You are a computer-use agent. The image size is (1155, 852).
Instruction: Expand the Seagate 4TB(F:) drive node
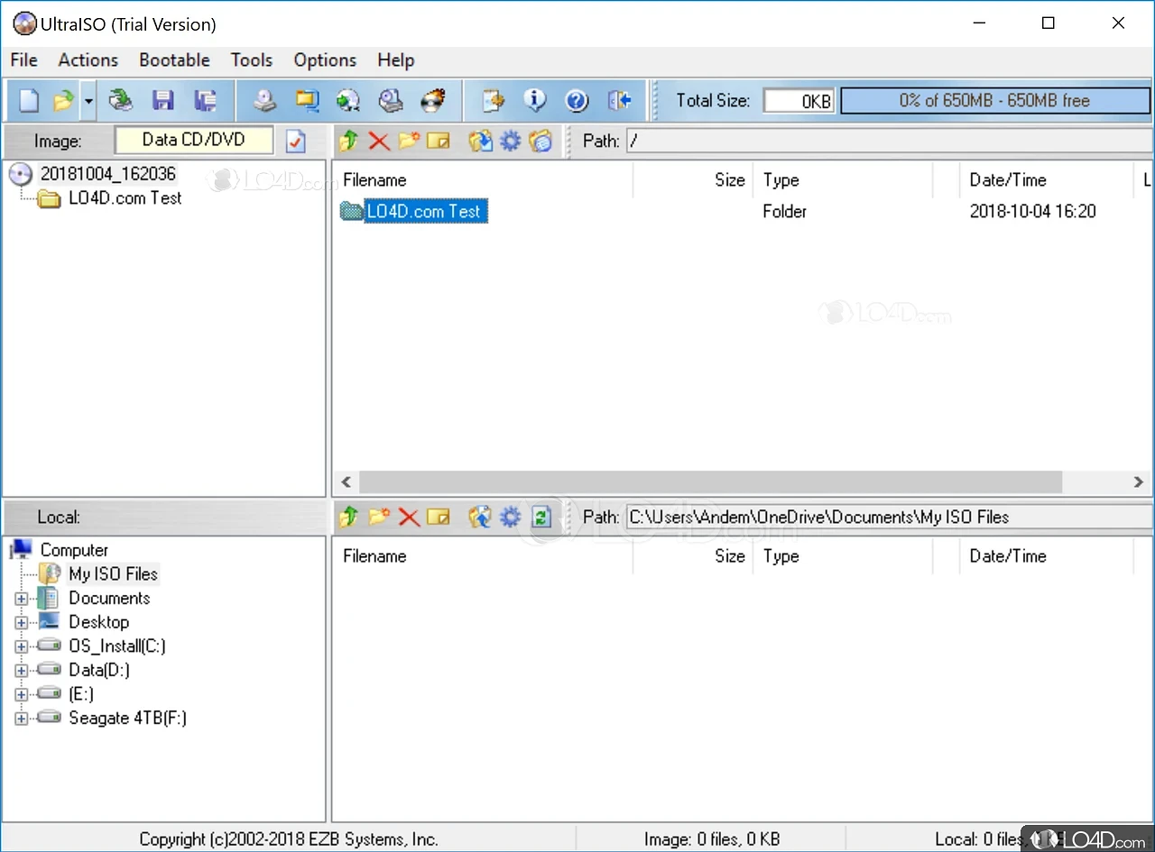click(22, 719)
